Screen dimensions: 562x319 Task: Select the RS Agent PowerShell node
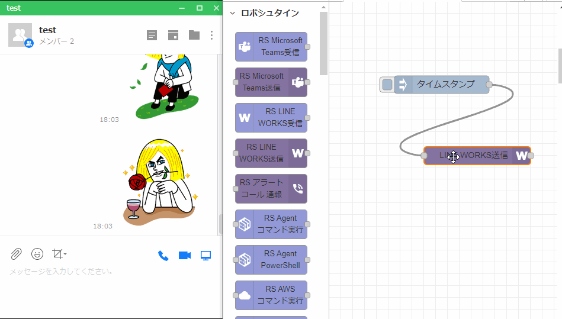pyautogui.click(x=271, y=259)
